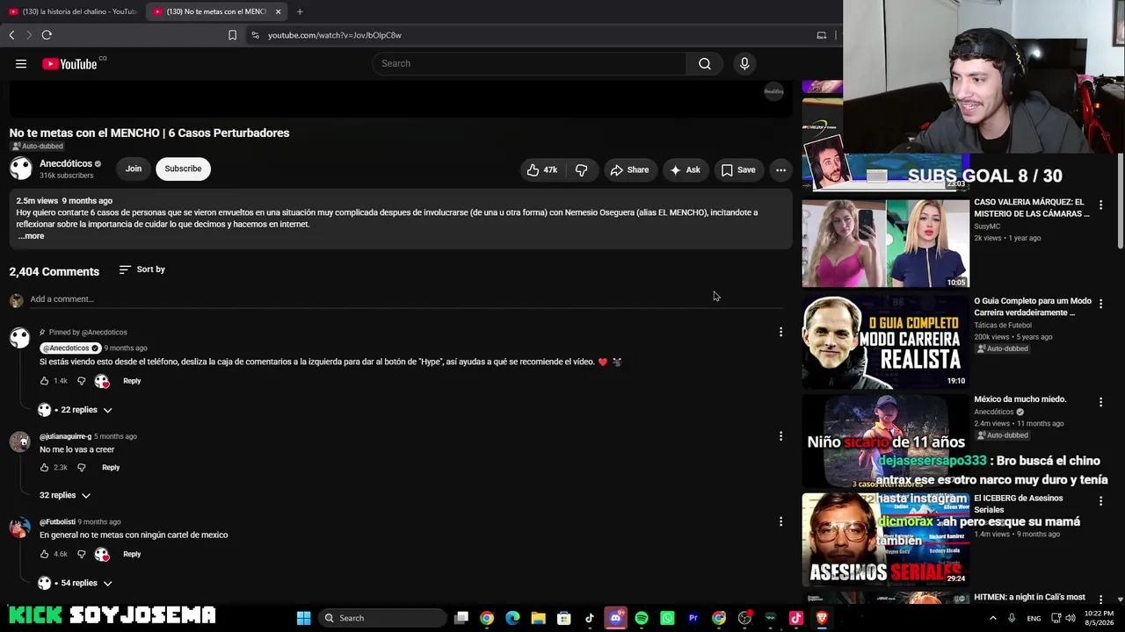Open WhatsApp from the taskbar

667,618
